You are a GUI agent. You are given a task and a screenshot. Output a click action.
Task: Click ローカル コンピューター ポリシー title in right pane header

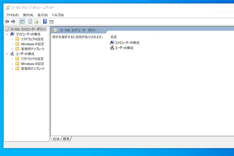tap(79, 30)
